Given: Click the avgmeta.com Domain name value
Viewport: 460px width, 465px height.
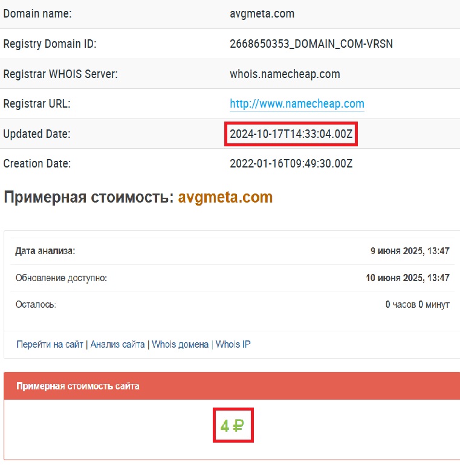Looking at the screenshot, I should 262,13.
